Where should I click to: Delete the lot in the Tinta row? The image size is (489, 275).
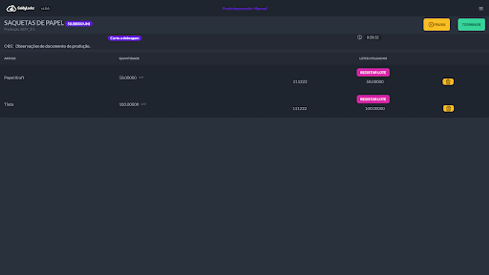tap(448, 108)
